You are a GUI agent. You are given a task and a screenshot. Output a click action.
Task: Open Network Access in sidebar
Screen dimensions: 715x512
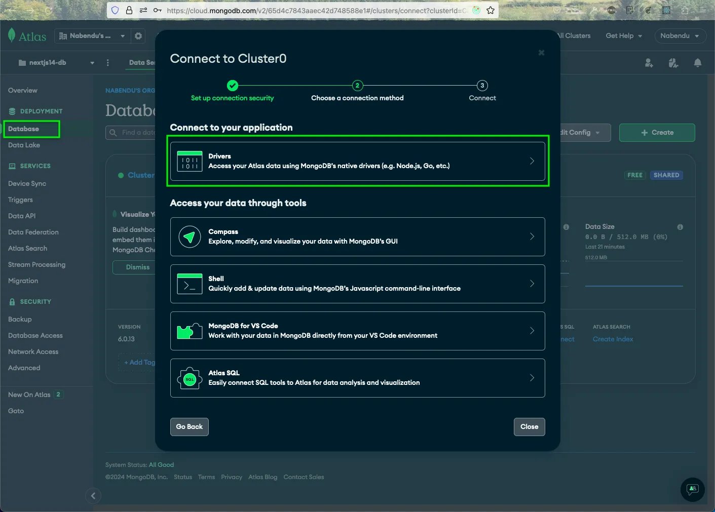click(33, 352)
